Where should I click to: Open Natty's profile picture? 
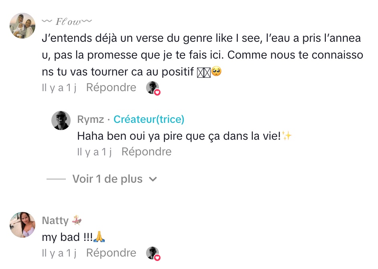click(x=22, y=224)
